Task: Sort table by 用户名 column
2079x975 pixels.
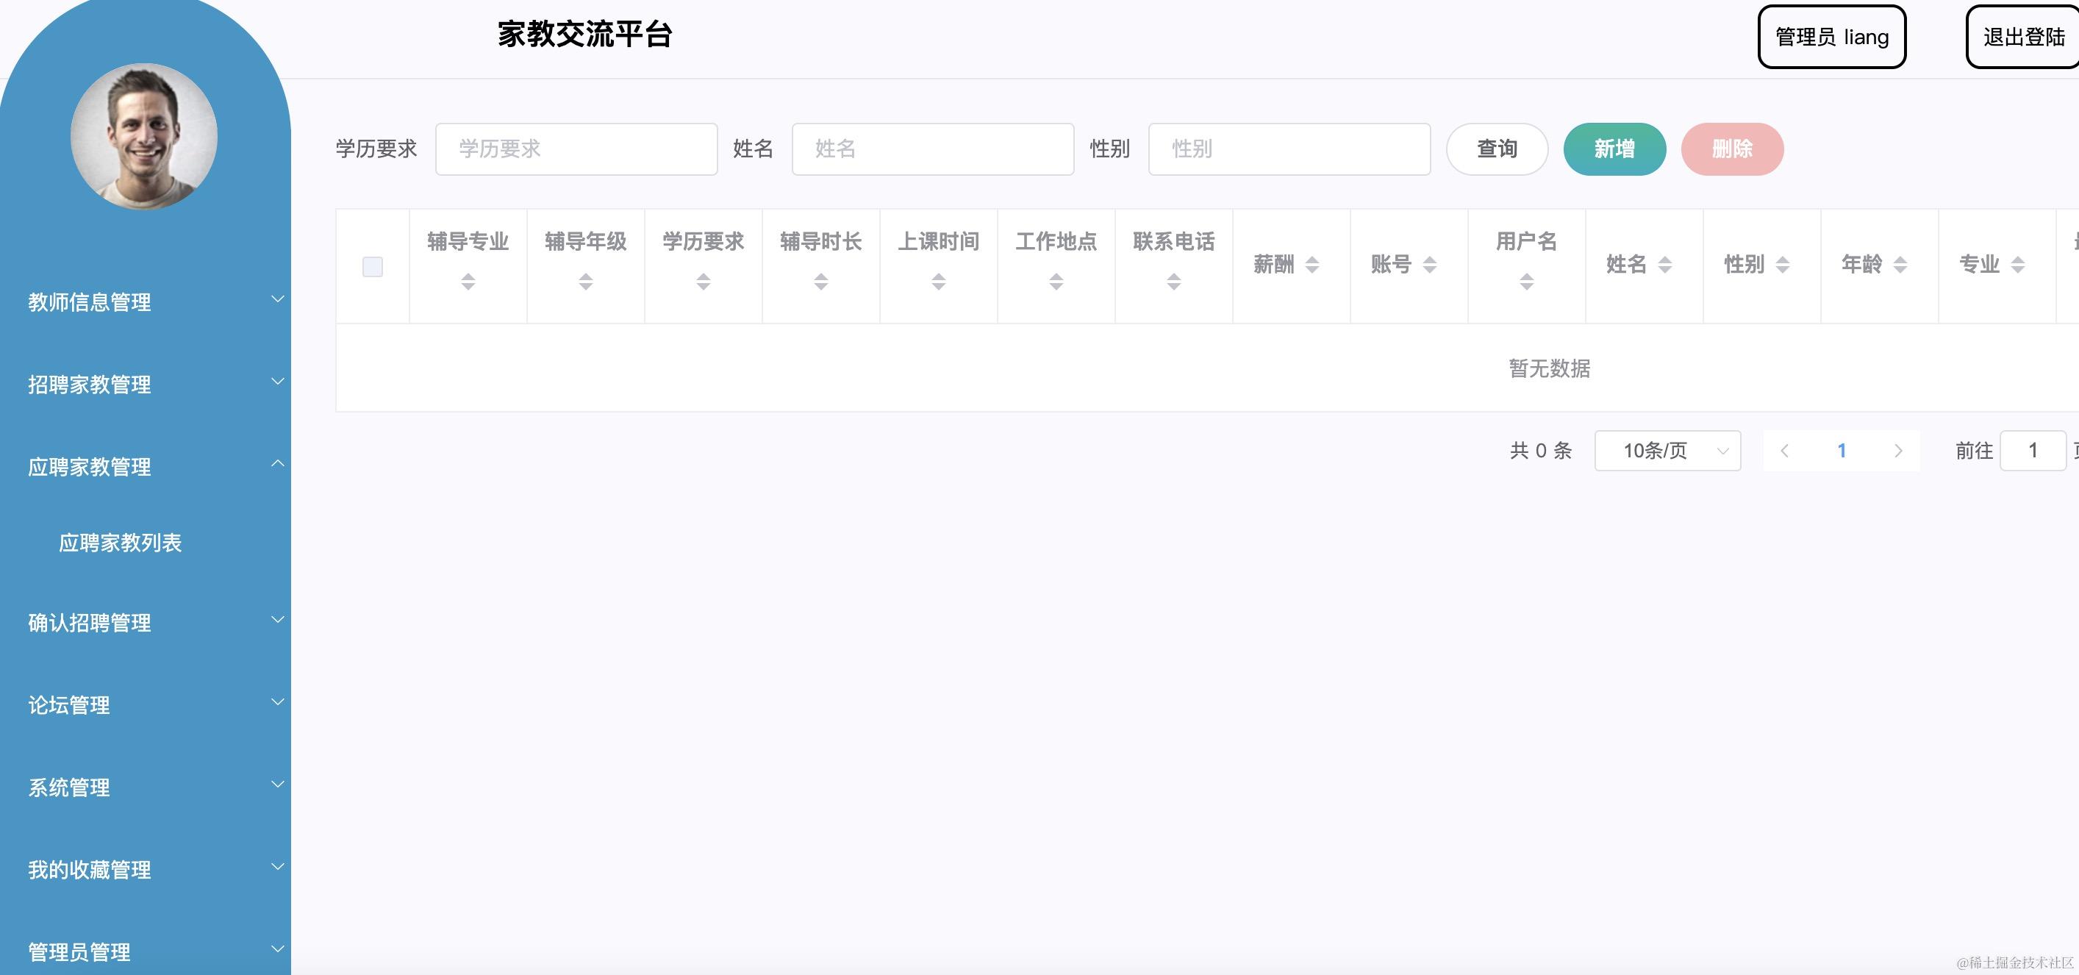Action: coord(1526,281)
